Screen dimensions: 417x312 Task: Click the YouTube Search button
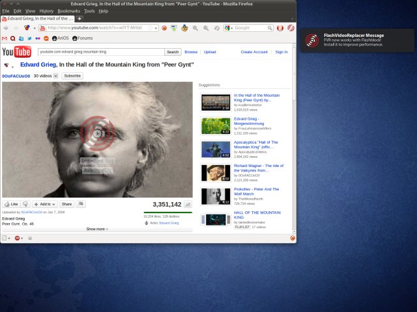(173, 52)
